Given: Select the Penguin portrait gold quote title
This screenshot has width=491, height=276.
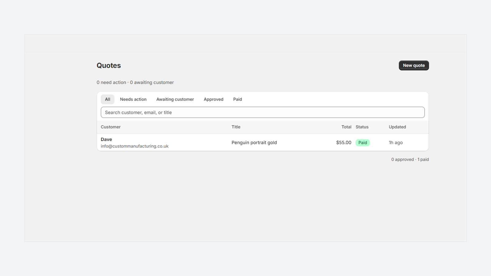Looking at the screenshot, I should [x=254, y=143].
